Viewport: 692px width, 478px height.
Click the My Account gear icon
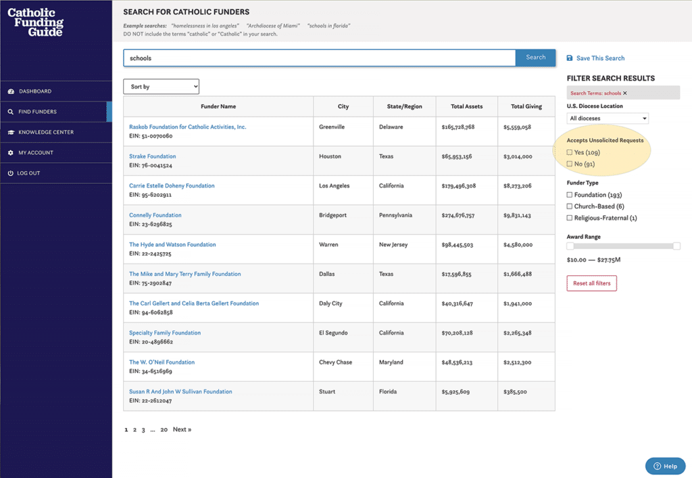point(11,153)
